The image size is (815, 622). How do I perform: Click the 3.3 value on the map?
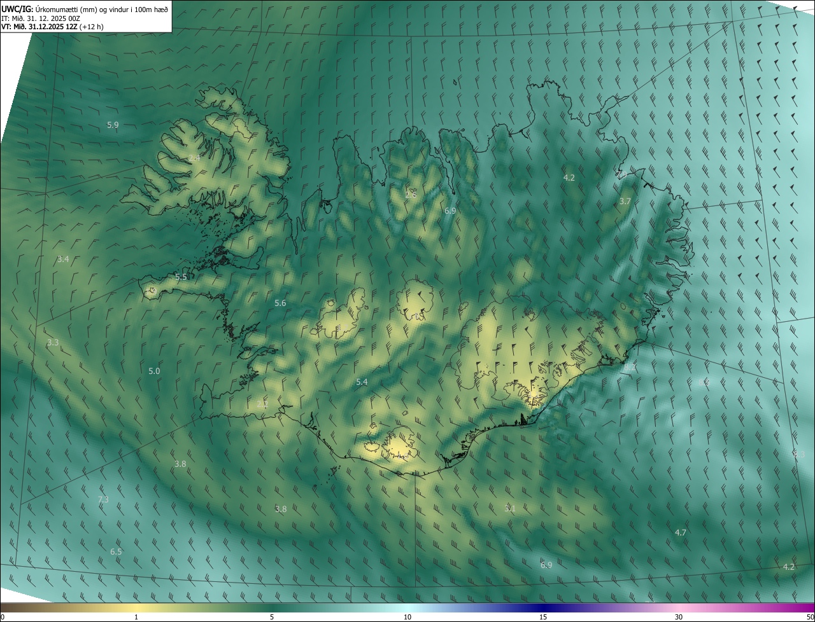pos(53,342)
